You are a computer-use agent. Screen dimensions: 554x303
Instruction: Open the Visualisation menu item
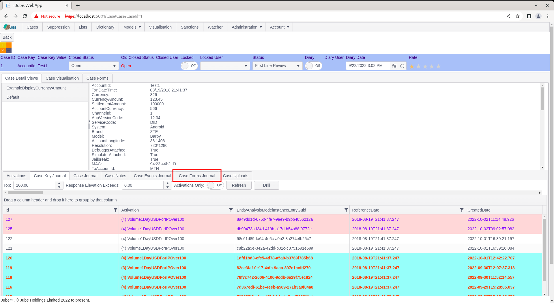(x=160, y=27)
